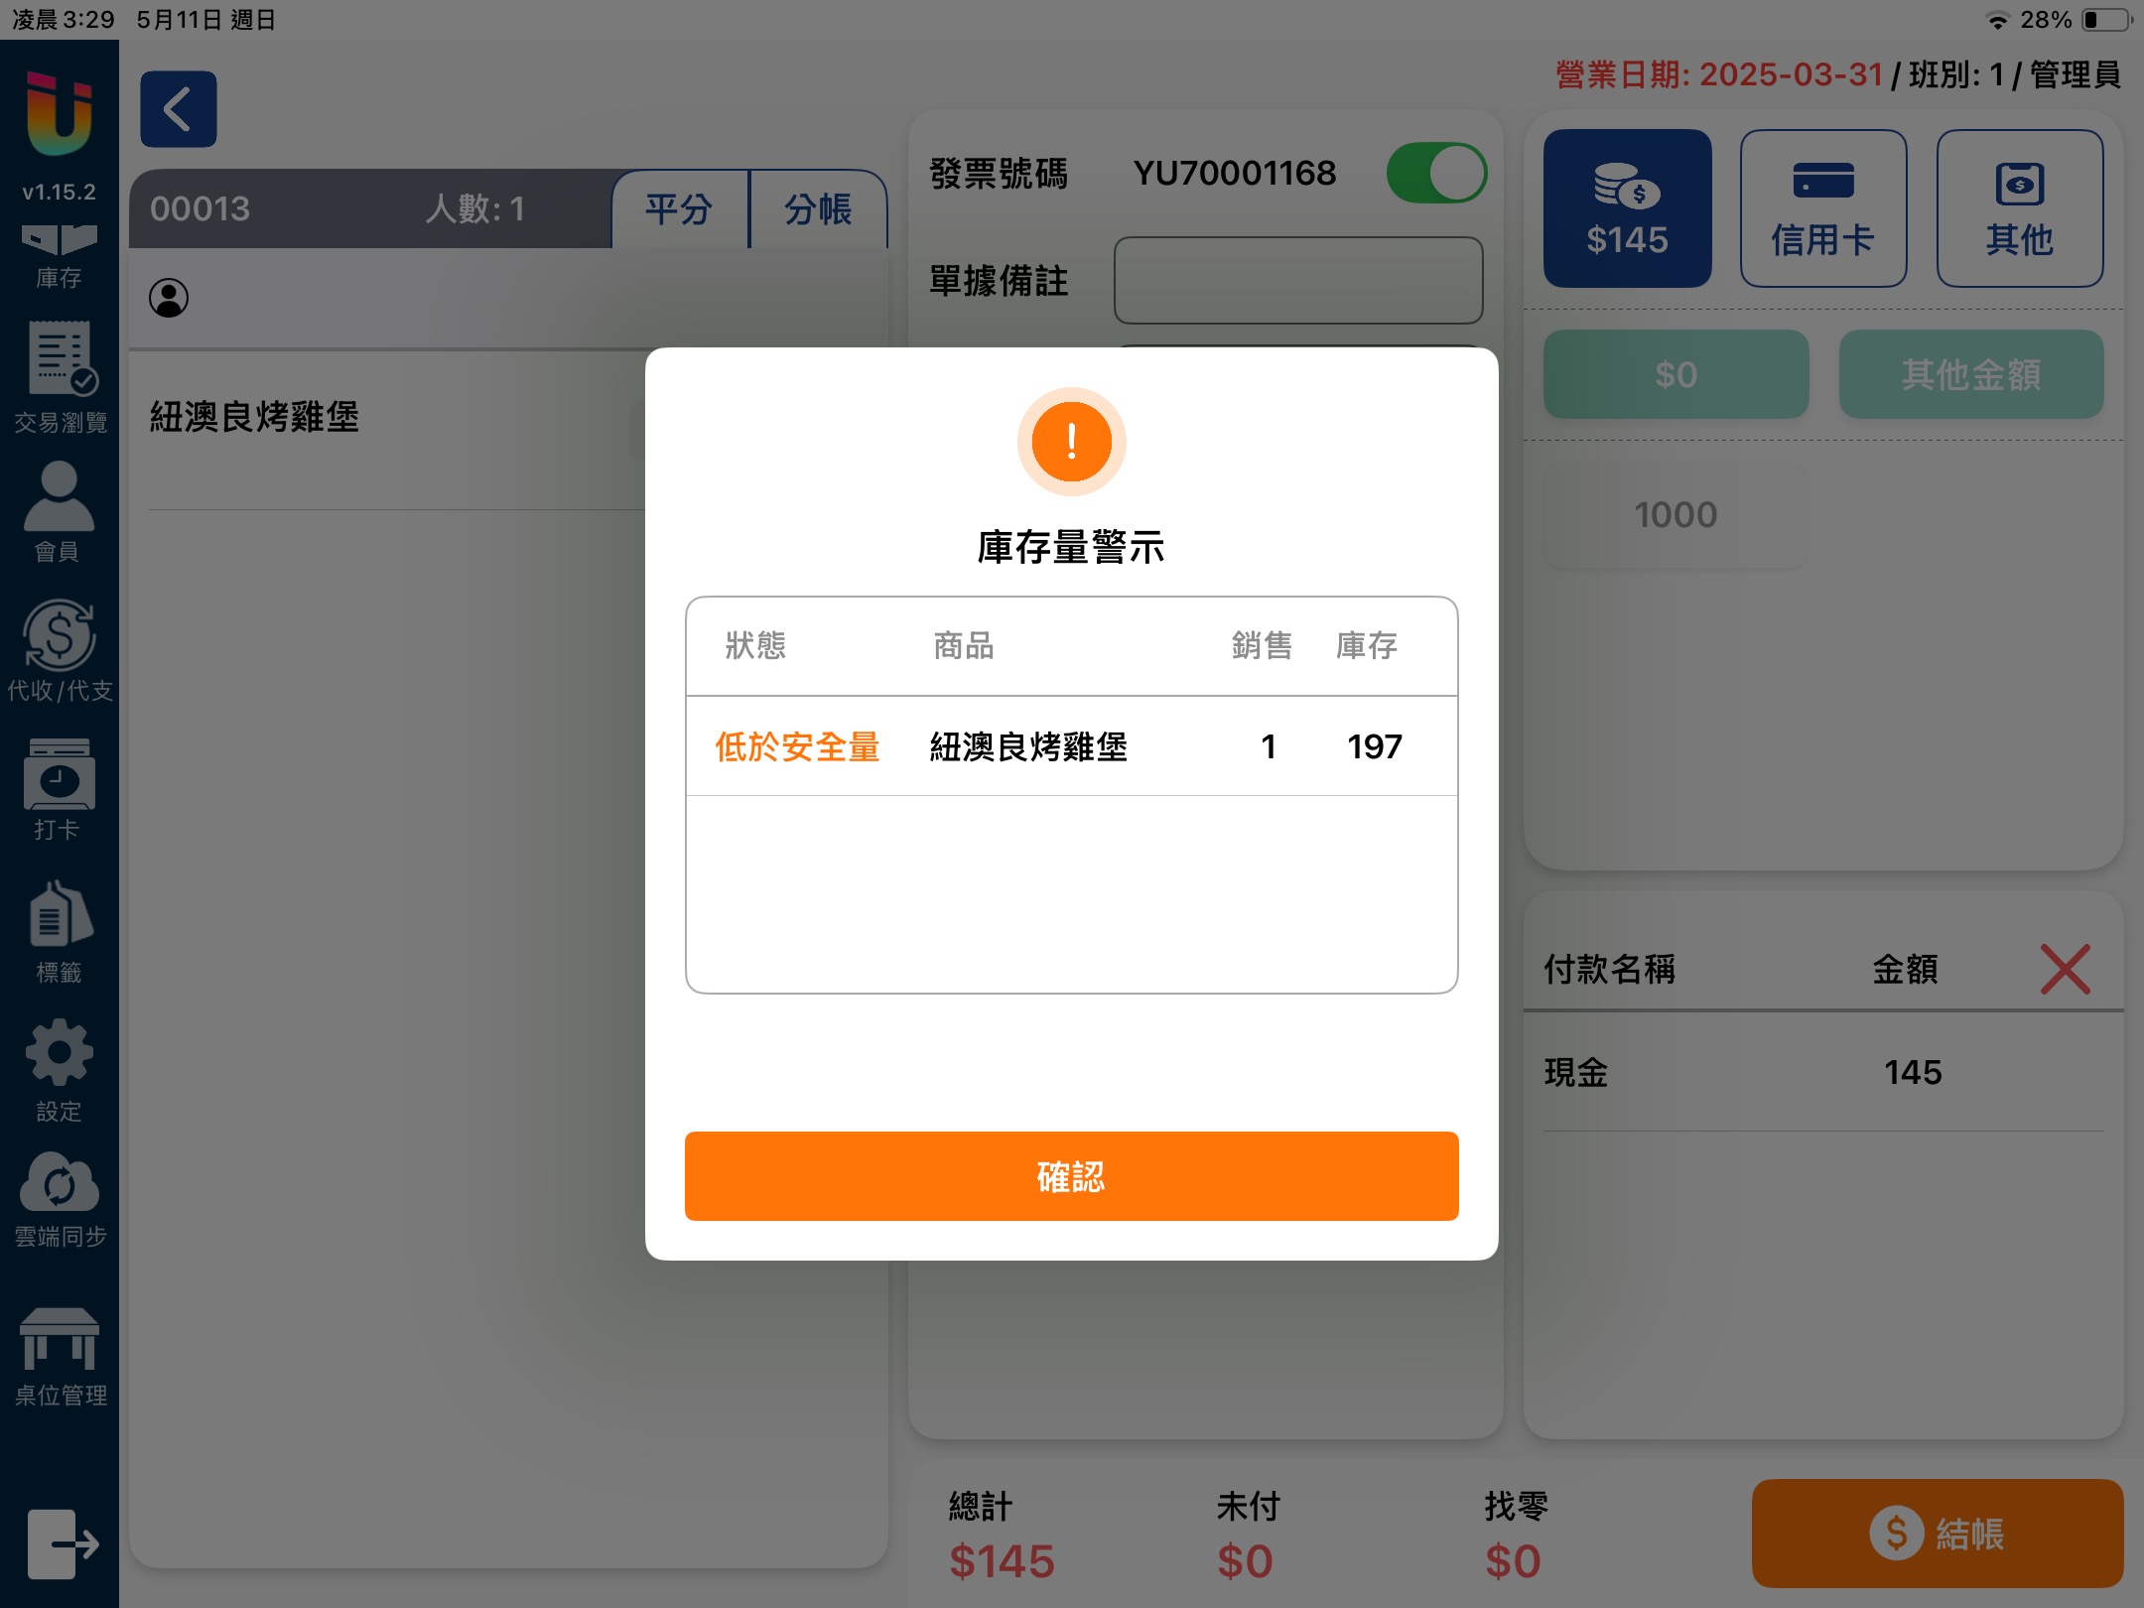This screenshot has height=1608, width=2144.
Task: Switch to the 平分 tab
Action: pos(679,209)
